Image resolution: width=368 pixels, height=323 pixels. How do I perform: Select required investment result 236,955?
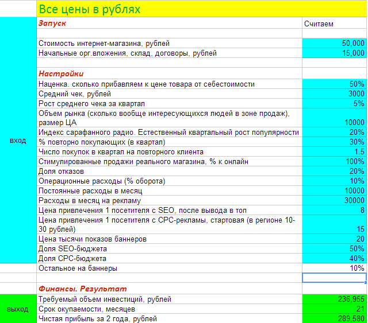coord(334,299)
